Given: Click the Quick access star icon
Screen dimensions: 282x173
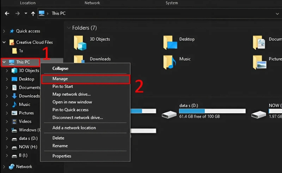Looking at the screenshot, I should 12,31.
